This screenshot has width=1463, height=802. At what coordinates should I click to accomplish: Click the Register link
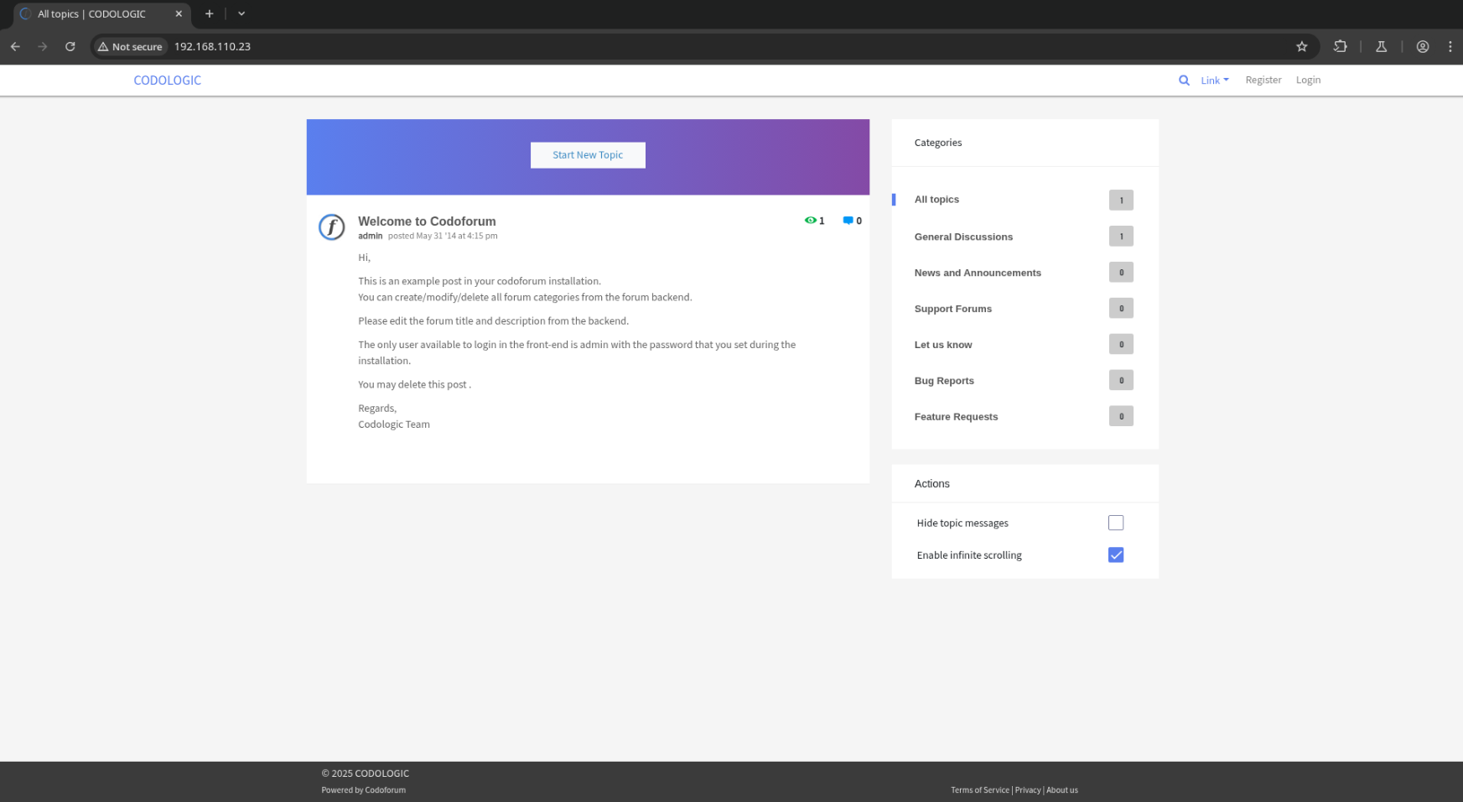tap(1263, 81)
